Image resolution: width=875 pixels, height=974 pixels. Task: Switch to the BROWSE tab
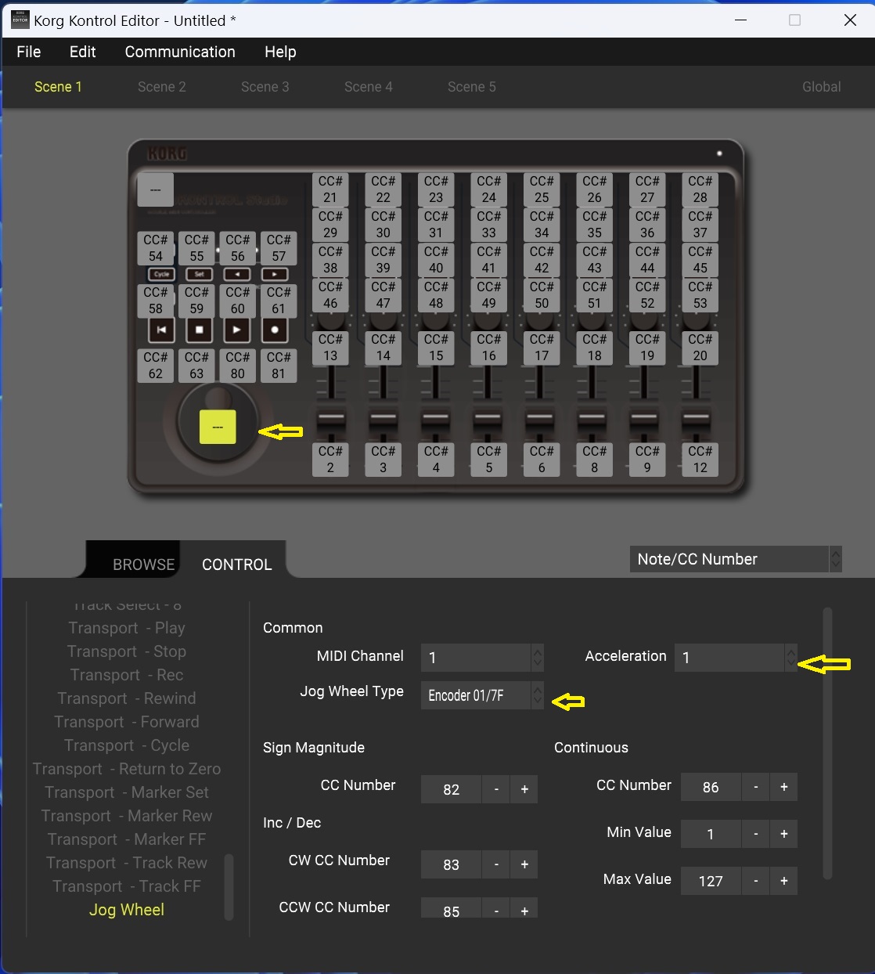pos(143,565)
